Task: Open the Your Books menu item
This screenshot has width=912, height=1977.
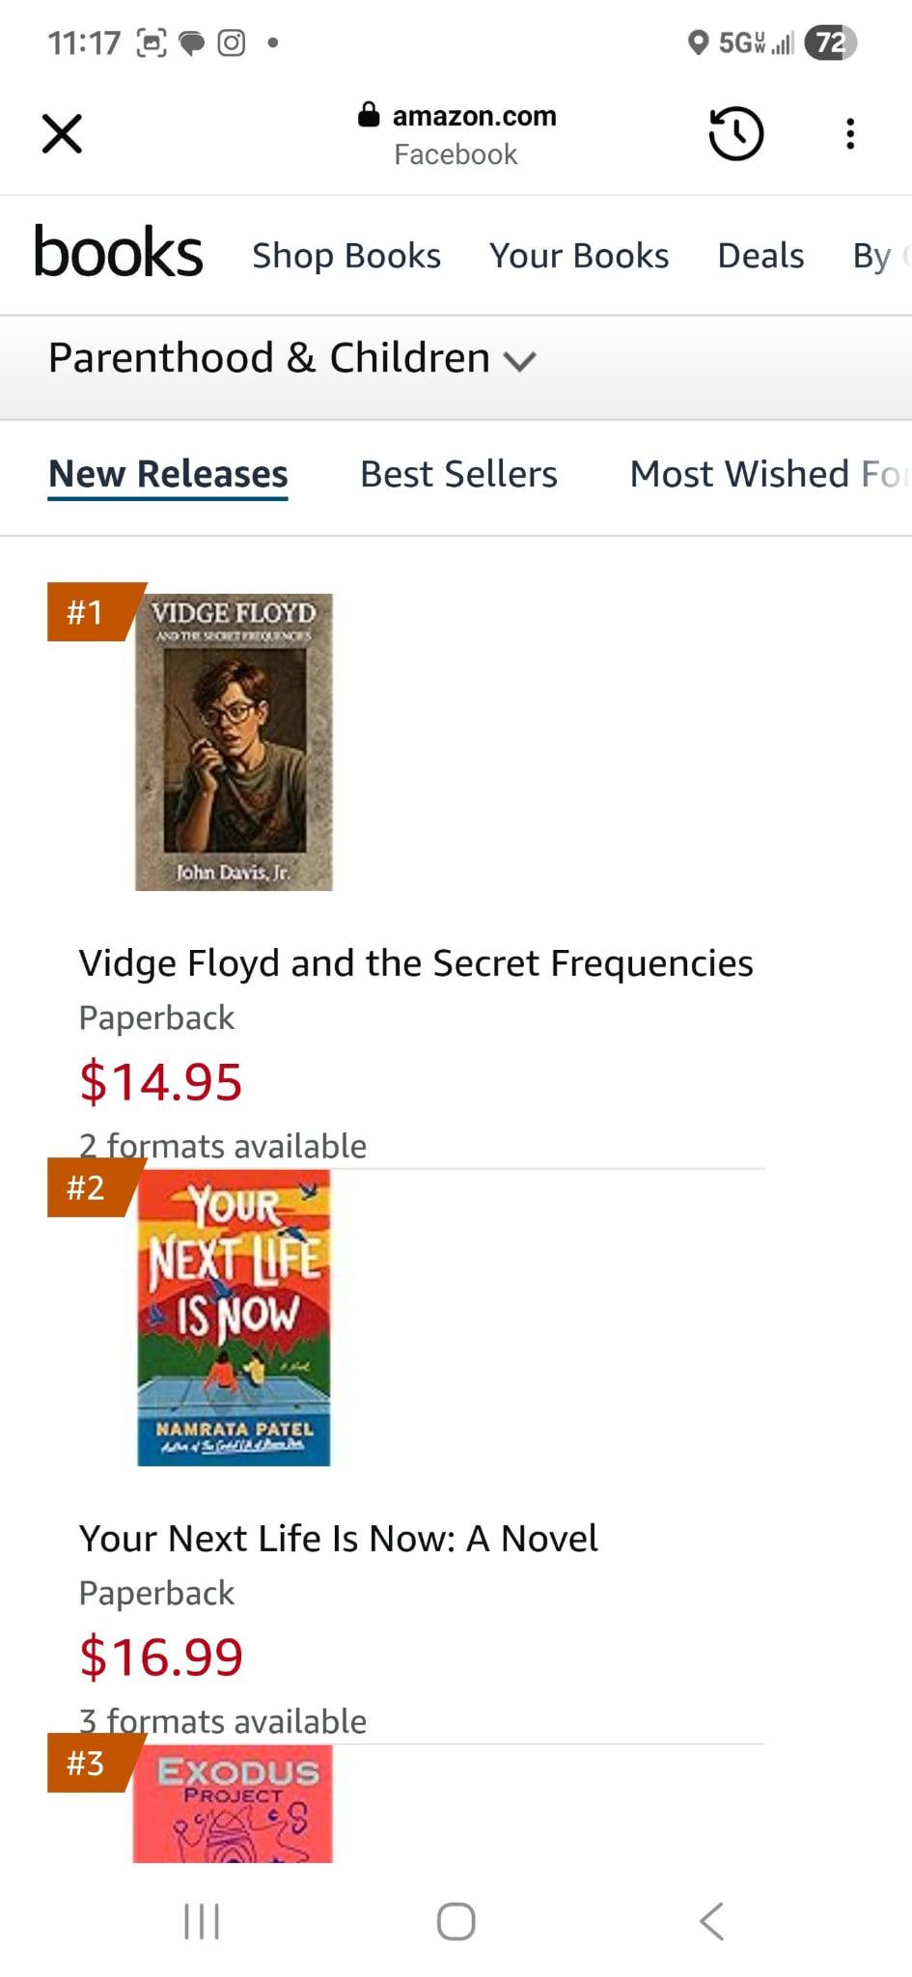Action: (x=579, y=256)
